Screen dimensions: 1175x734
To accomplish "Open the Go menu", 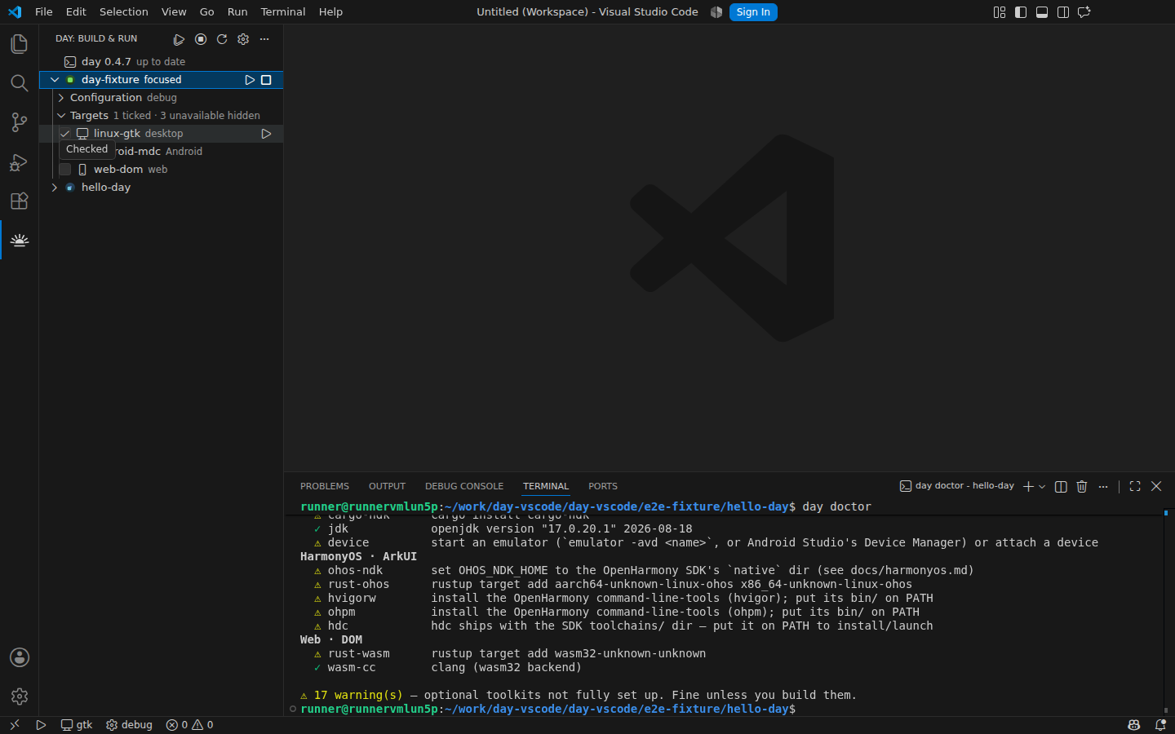I will (207, 12).
